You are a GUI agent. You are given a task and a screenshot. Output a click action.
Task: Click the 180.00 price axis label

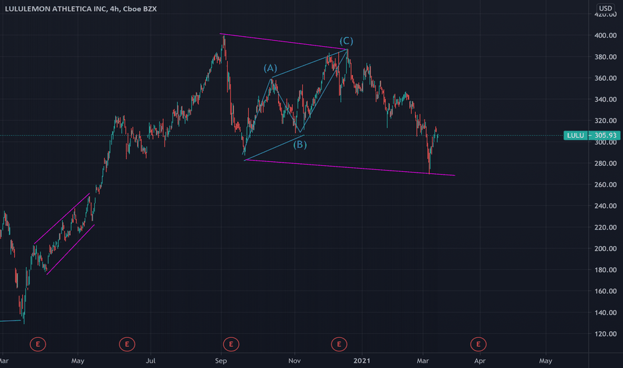(x=606, y=270)
